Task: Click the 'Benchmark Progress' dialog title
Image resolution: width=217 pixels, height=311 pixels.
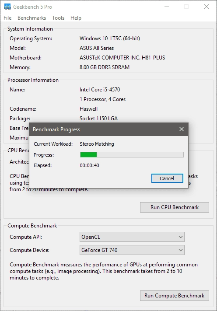Action: coord(56,129)
